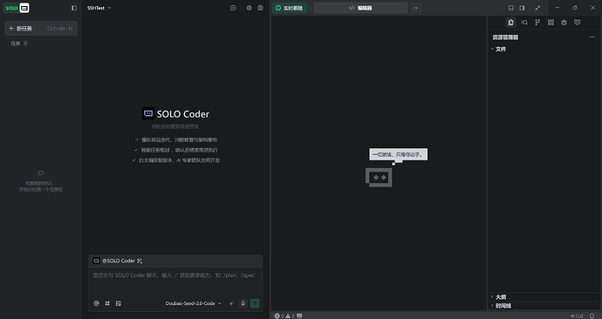
Task: Open the Search icon in side panel
Action: pyautogui.click(x=524, y=23)
